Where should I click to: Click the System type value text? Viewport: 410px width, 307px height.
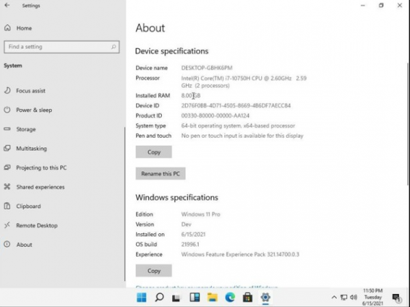pos(238,126)
